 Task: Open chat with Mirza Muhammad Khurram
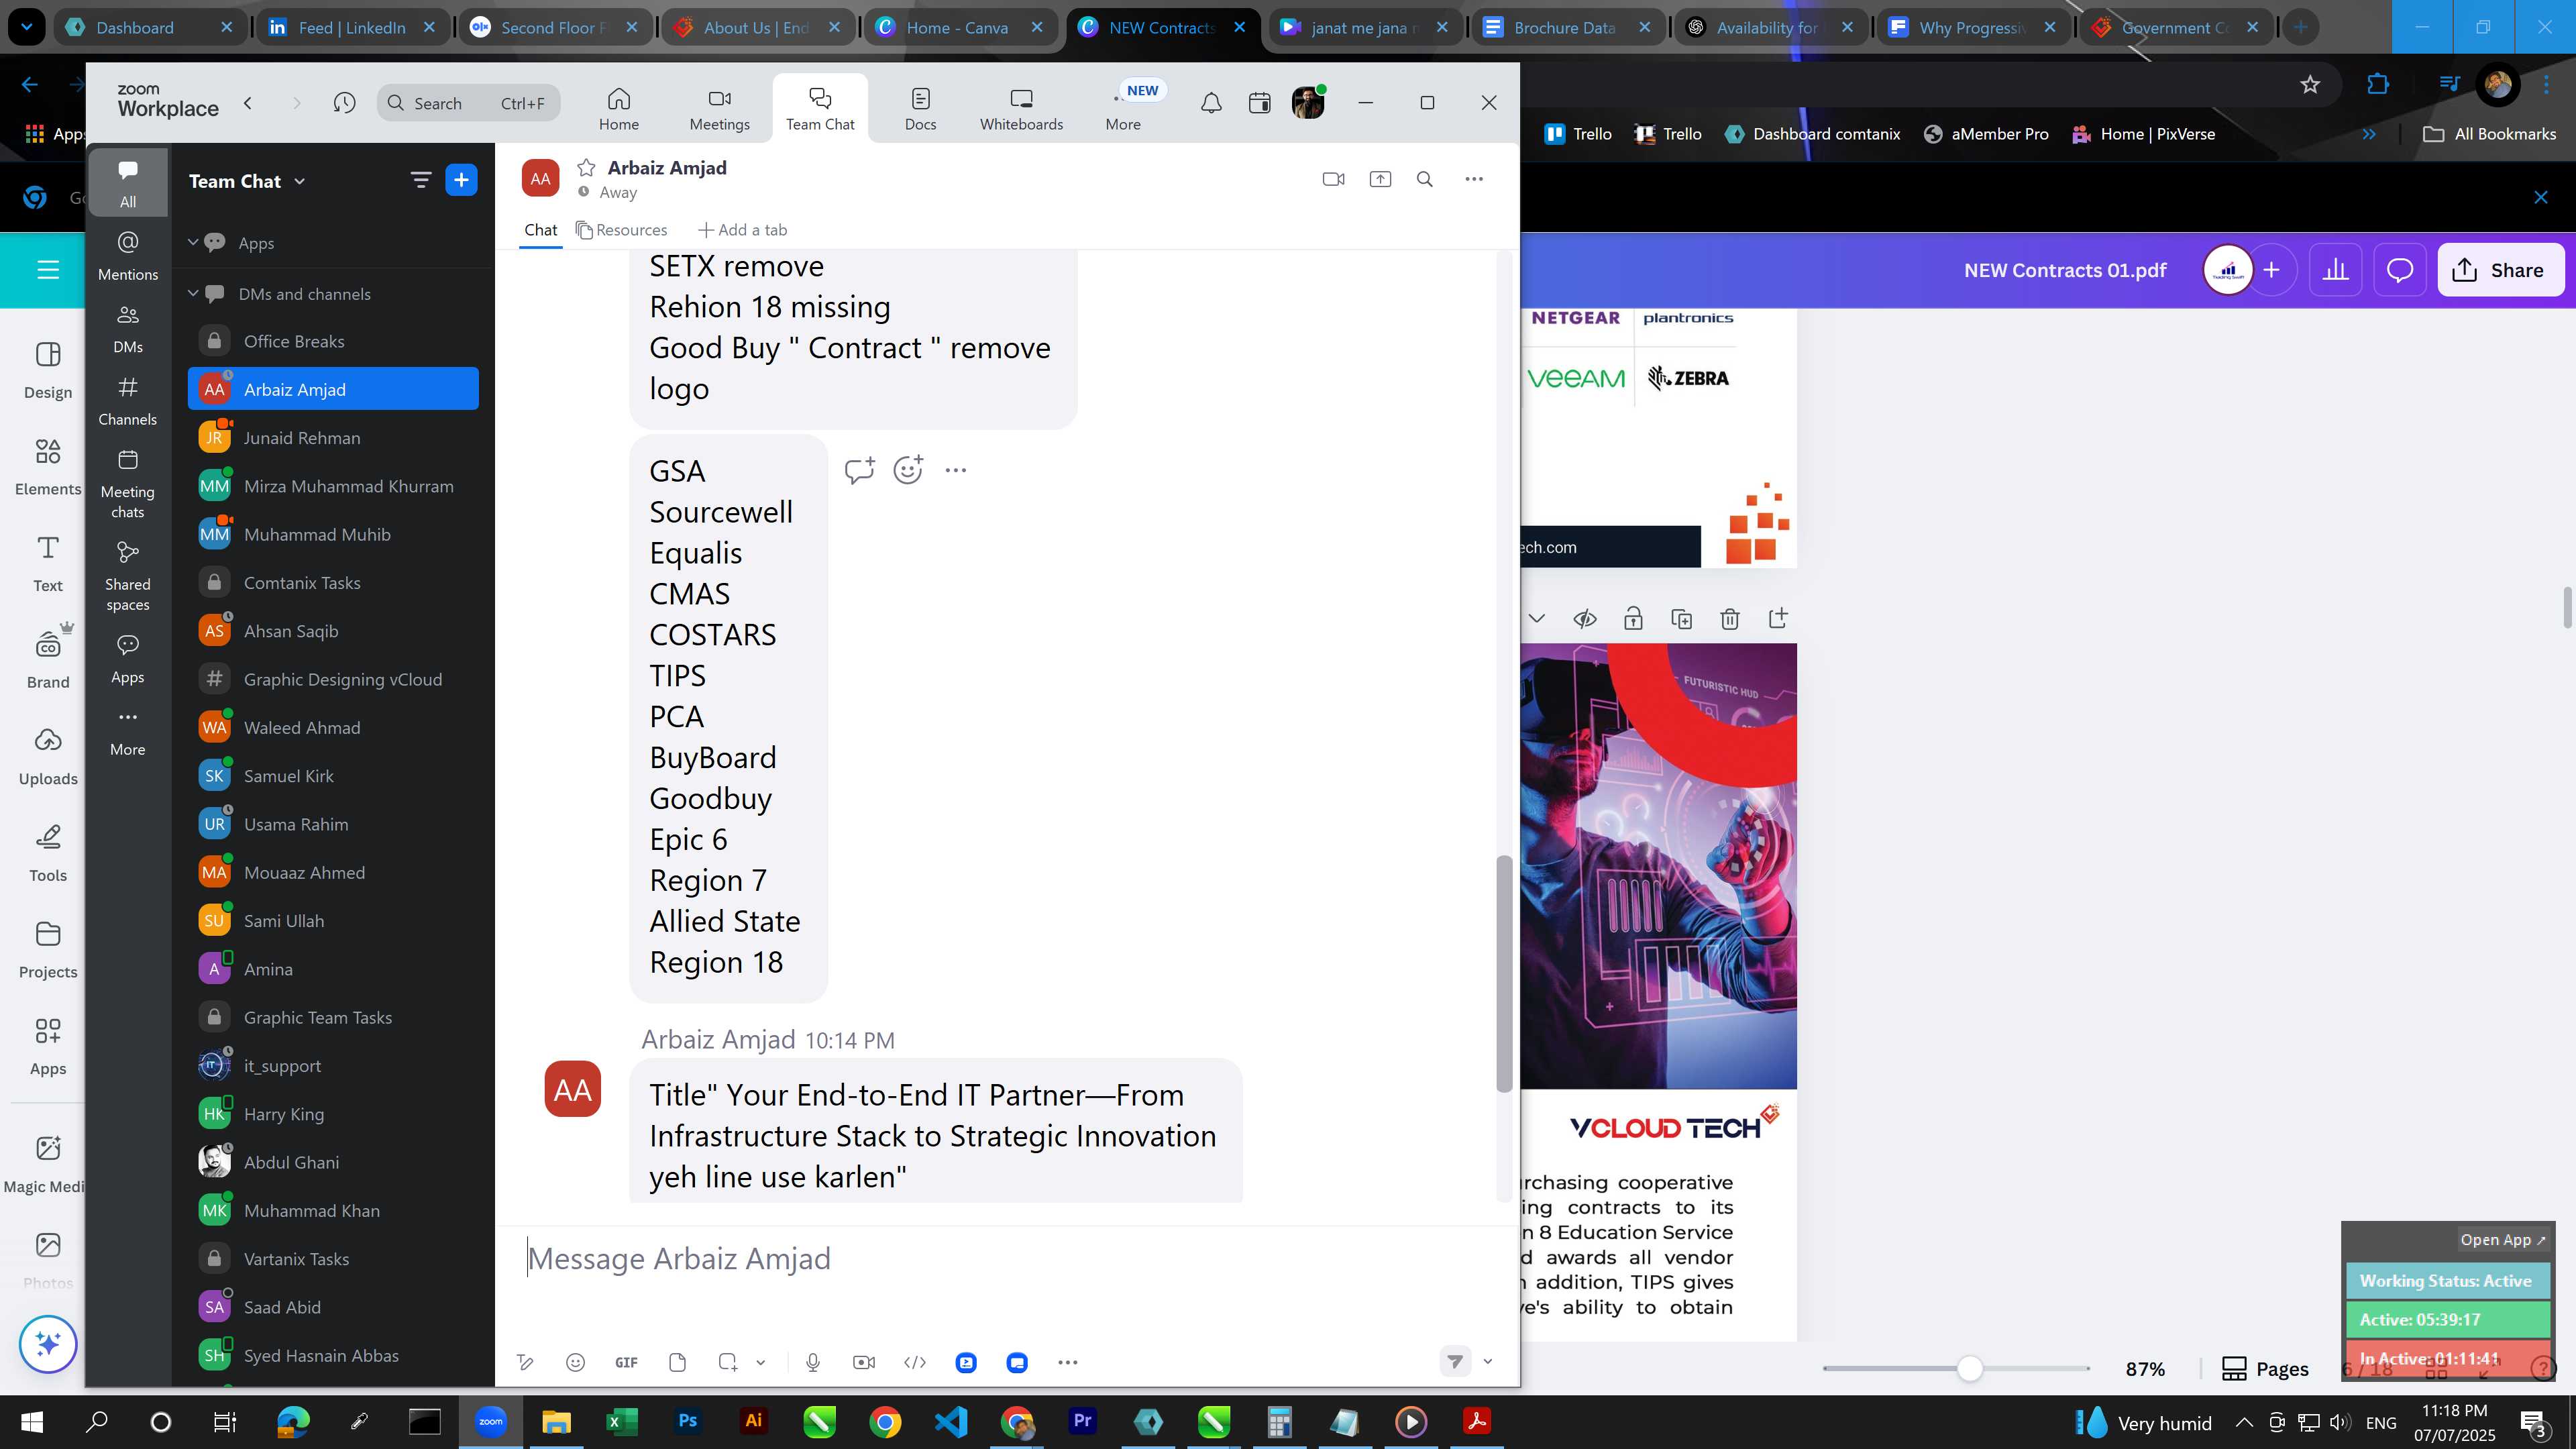(333, 486)
